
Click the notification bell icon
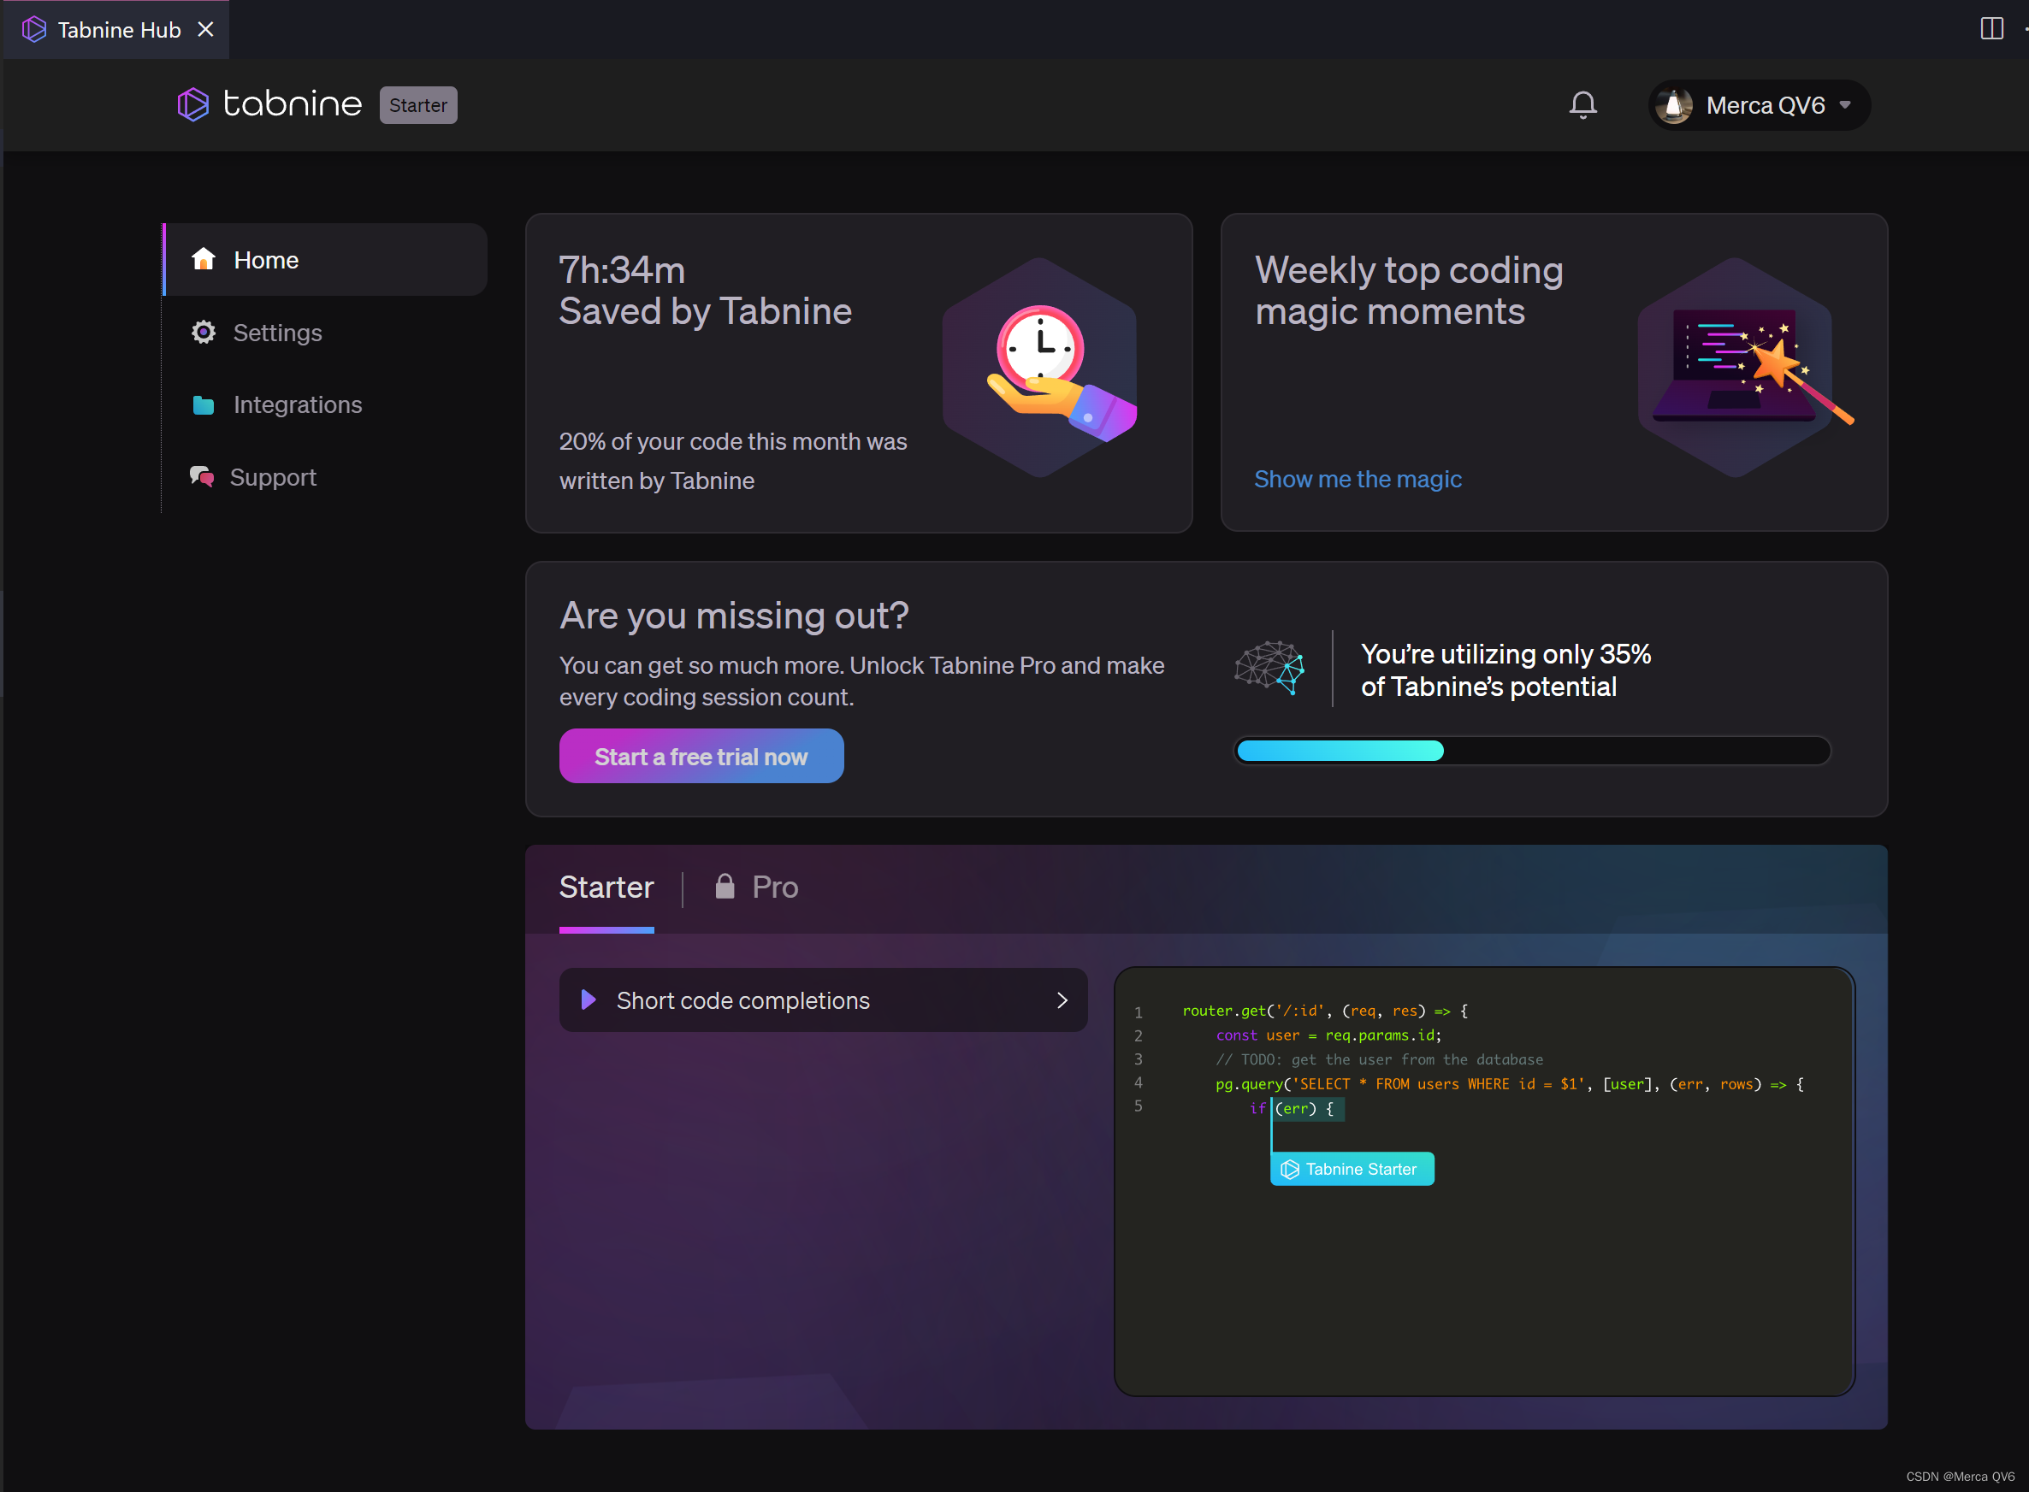pyautogui.click(x=1582, y=105)
